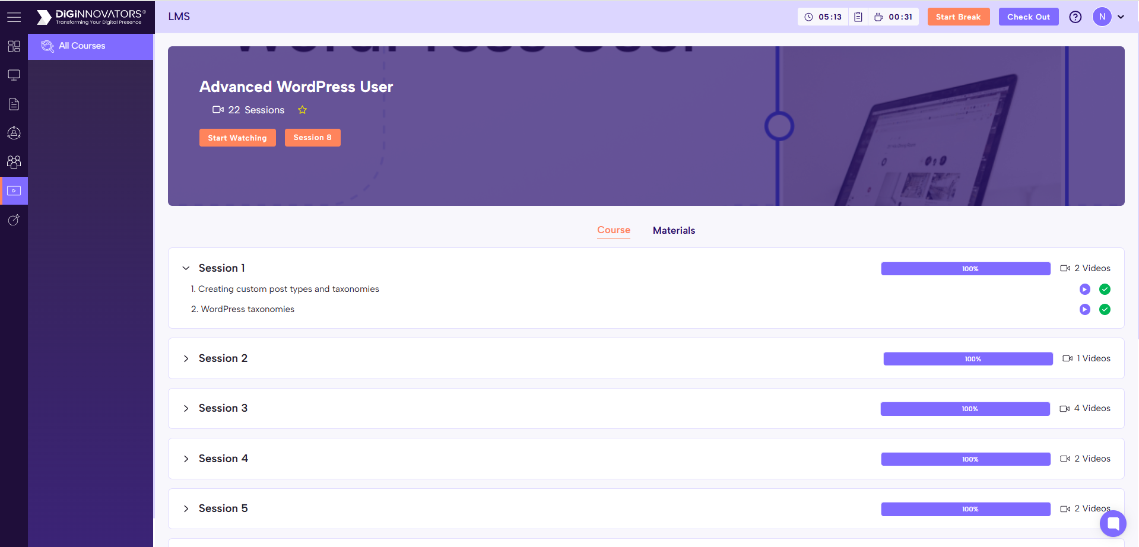Switch to the Materials tab
The width and height of the screenshot is (1139, 547).
674,230
